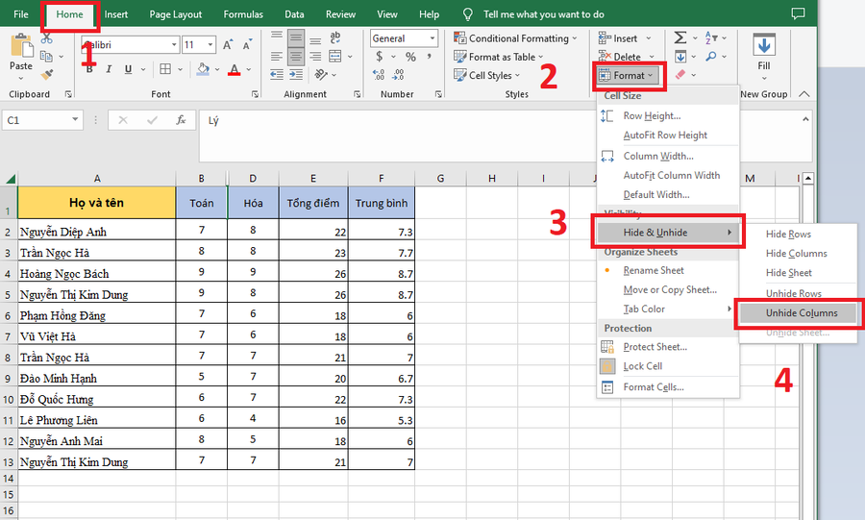Viewport: 865px width, 520px height.
Task: Click the Decrease Indent icon
Action: (277, 74)
